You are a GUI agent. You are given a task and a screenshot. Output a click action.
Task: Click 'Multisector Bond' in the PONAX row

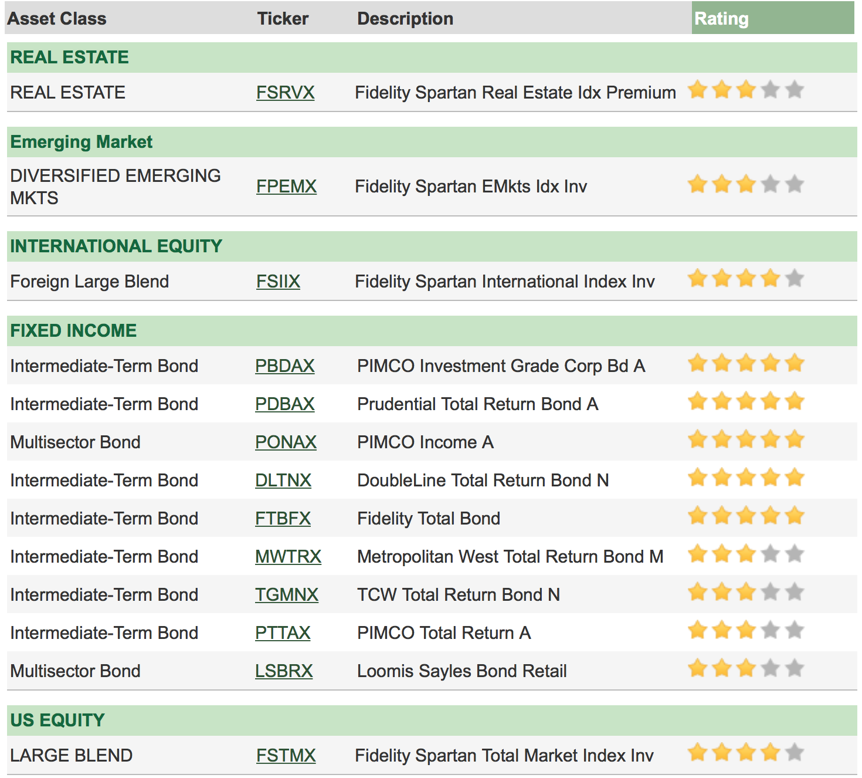click(76, 442)
